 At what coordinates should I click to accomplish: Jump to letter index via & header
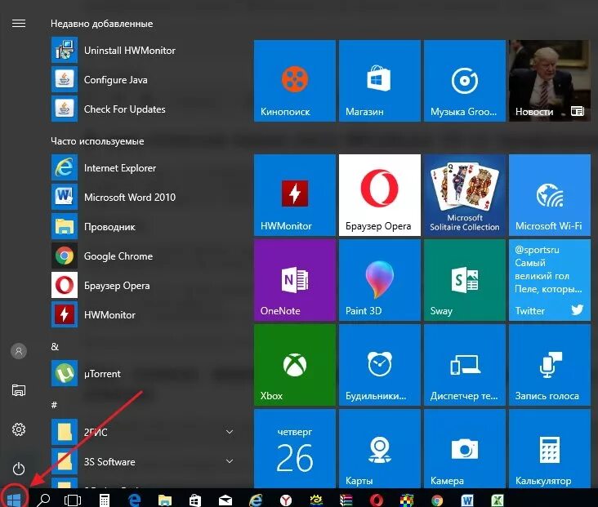point(55,346)
